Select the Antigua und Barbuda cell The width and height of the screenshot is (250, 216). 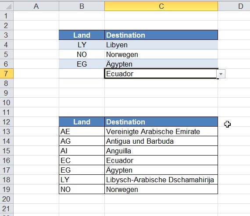click(161, 141)
